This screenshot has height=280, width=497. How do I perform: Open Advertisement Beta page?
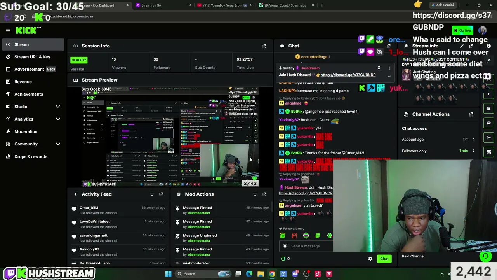[33, 69]
